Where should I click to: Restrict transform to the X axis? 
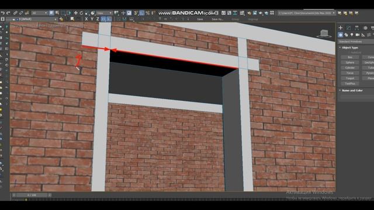(86, 19)
